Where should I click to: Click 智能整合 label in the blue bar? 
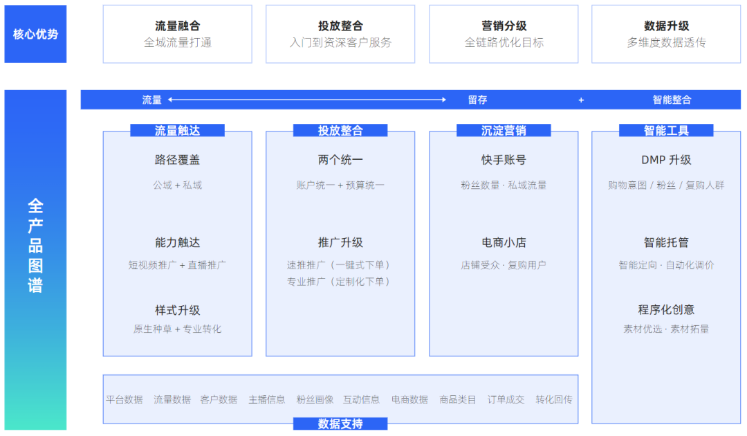tap(672, 100)
